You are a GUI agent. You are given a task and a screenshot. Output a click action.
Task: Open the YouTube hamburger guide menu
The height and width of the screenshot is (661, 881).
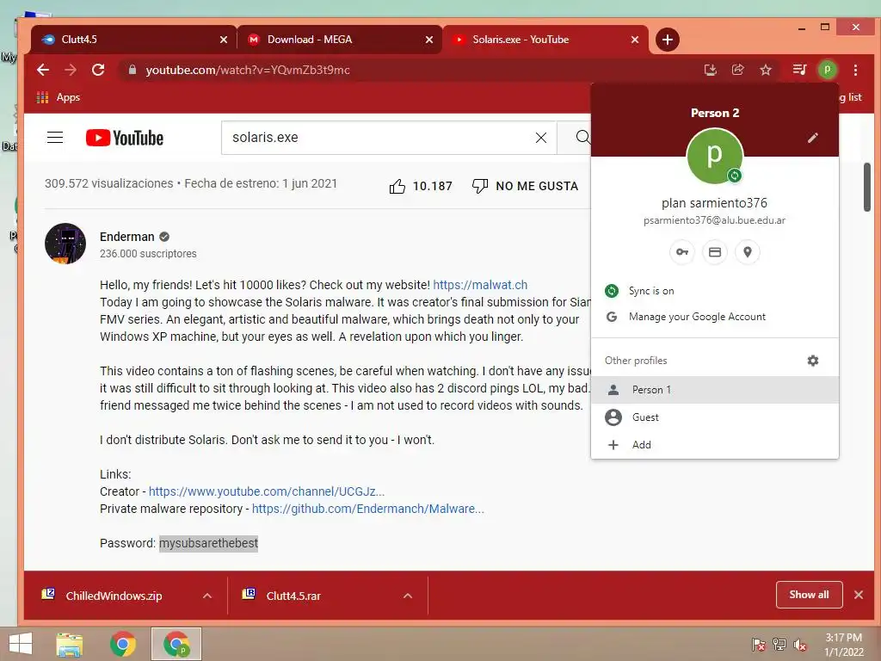(x=55, y=137)
